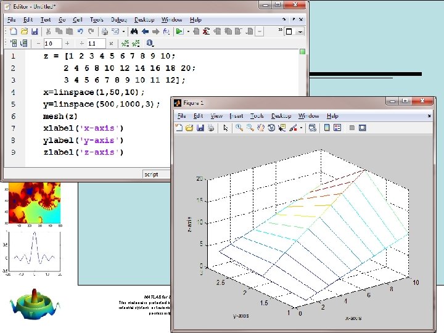Viewport: 444px width, 333px height.
Task: Open the View menu in Figure 1
Action: tap(216, 116)
